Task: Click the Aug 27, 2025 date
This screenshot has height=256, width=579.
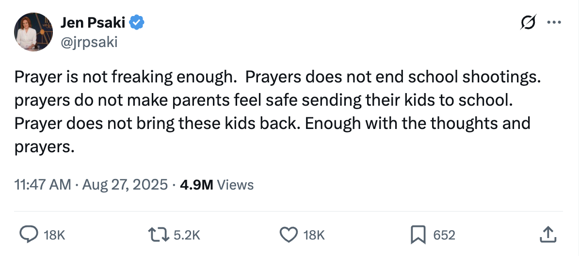Action: pyautogui.click(x=126, y=185)
